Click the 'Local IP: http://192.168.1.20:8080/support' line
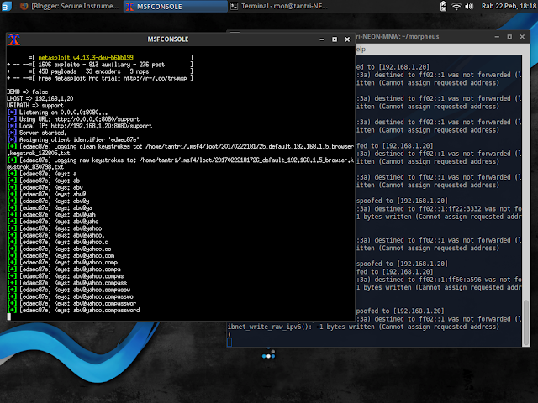The width and height of the screenshot is (538, 403). (x=80, y=126)
